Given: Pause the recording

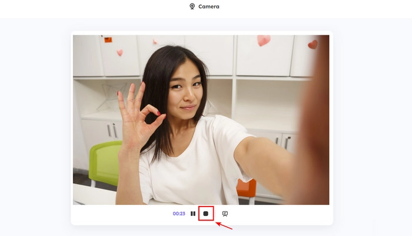Looking at the screenshot, I should [193, 214].
